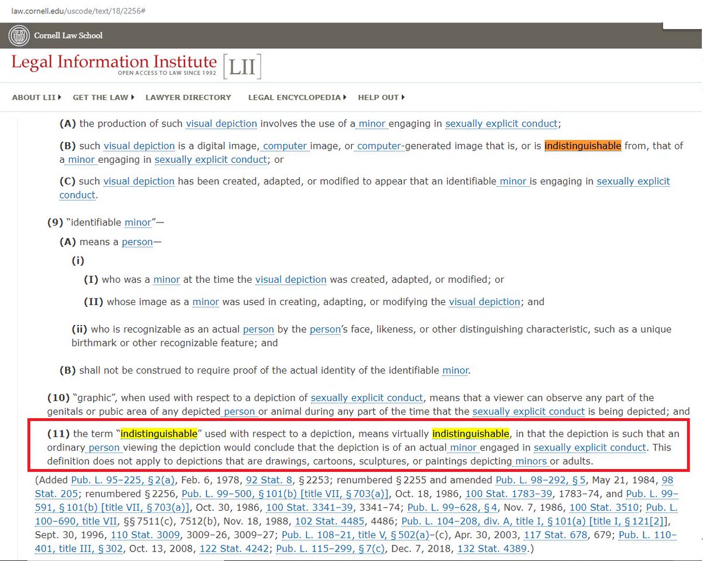Screen dimensions: 703x561
Task: Follow 'person' link after 'actual' in (ii)
Action: pyautogui.click(x=258, y=330)
